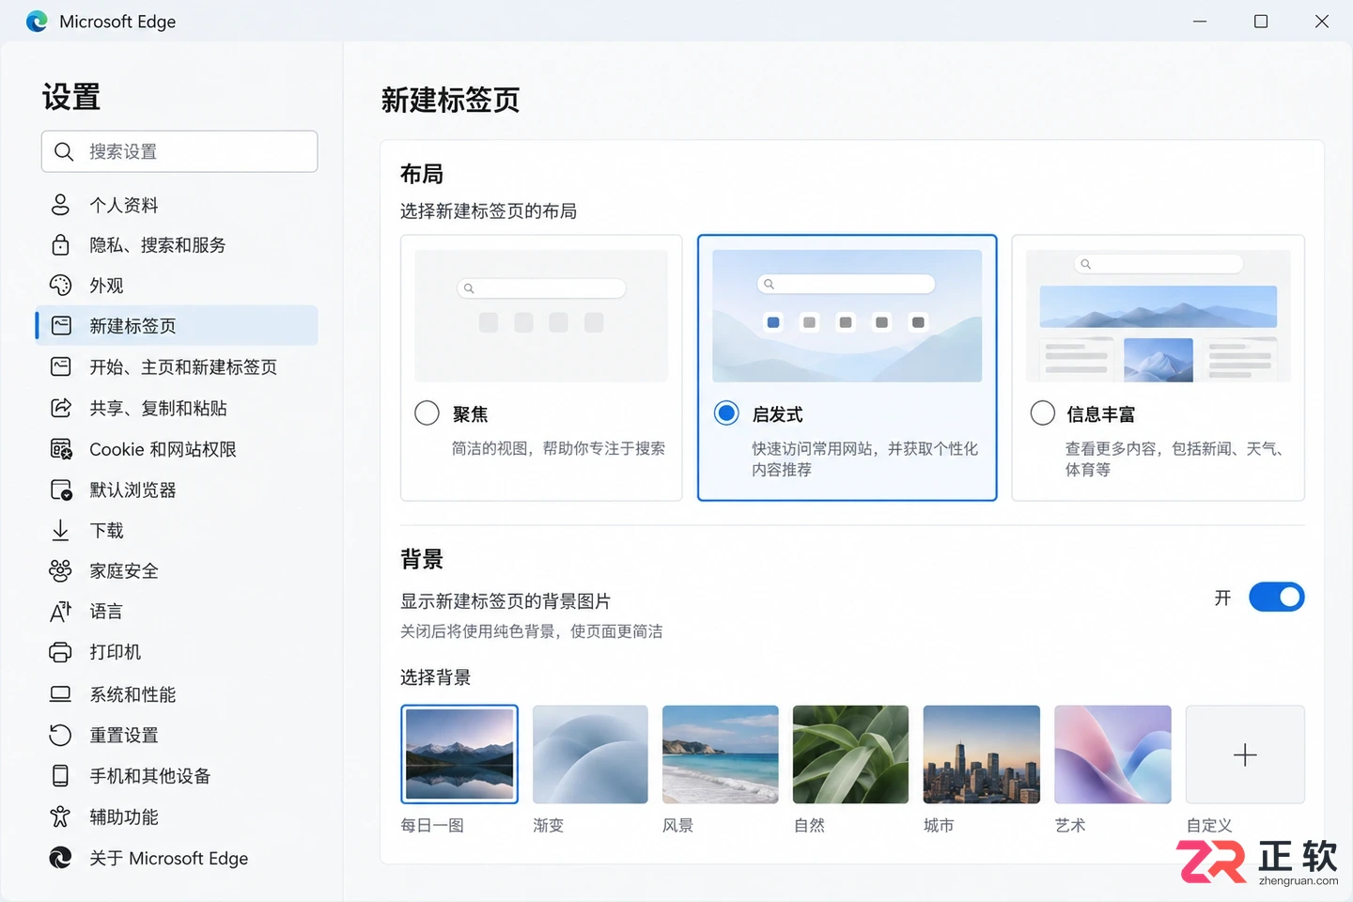Click the magnifier icon in search box
1353x902 pixels.
click(64, 151)
